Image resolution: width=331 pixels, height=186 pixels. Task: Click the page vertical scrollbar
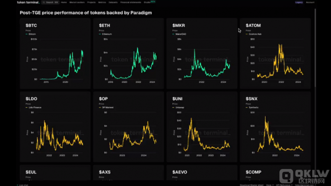[315, 47]
